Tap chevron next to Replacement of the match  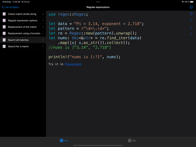point(43,27)
